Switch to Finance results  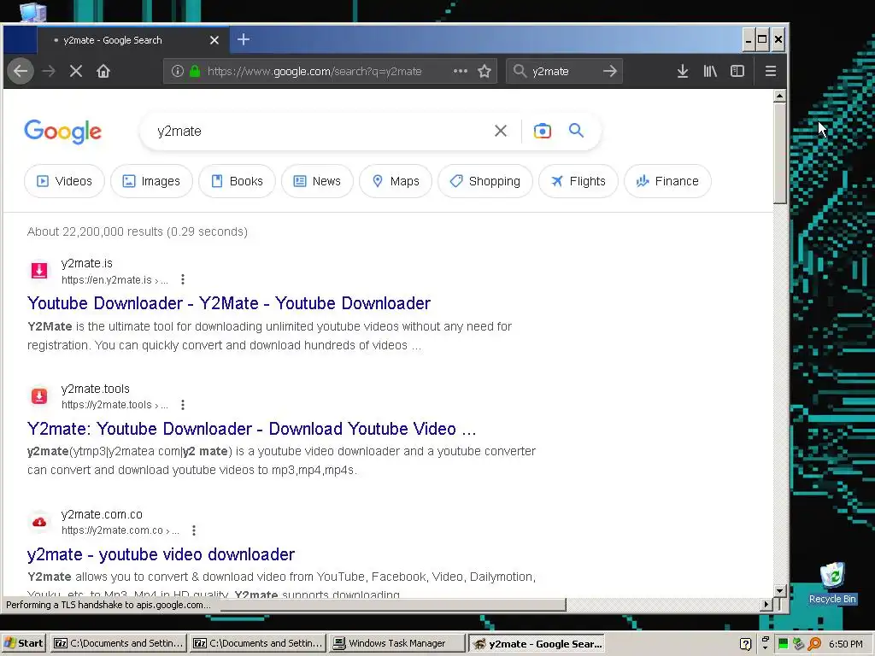click(667, 181)
